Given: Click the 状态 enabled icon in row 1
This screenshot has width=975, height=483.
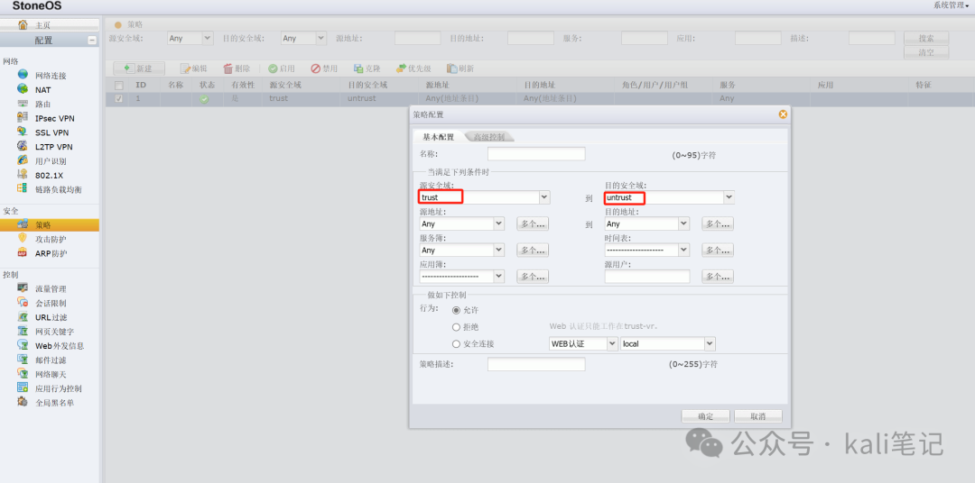Looking at the screenshot, I should tap(204, 99).
